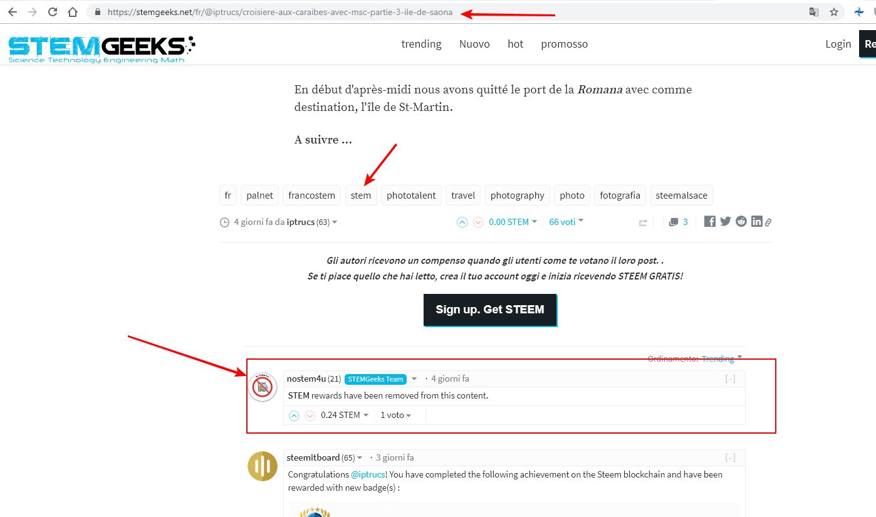Open the travel tag

(463, 196)
